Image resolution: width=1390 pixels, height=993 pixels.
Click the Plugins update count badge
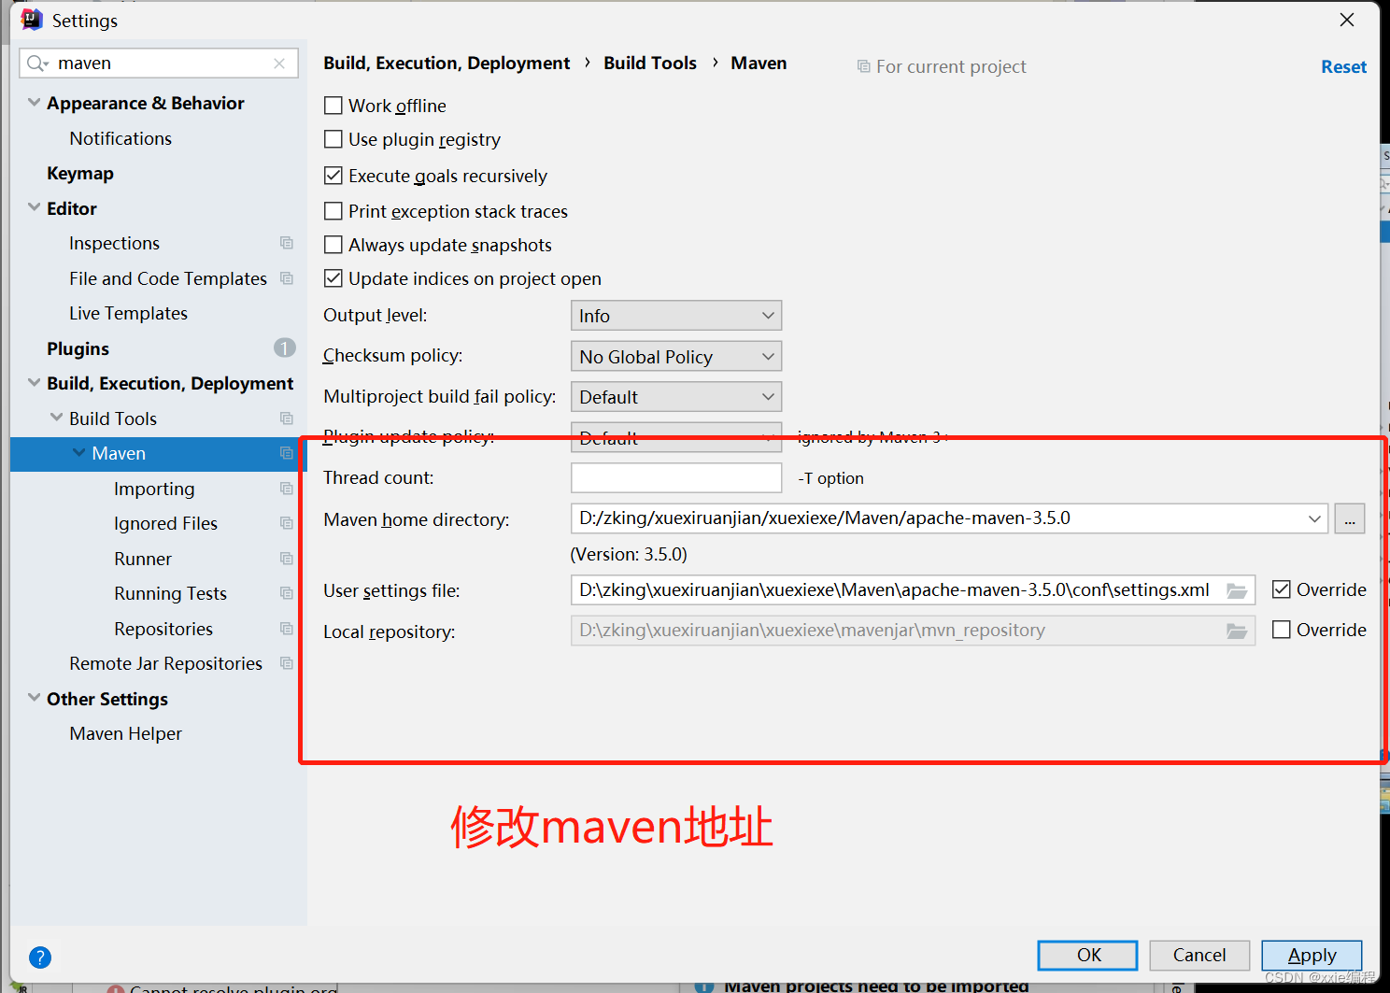pos(285,348)
